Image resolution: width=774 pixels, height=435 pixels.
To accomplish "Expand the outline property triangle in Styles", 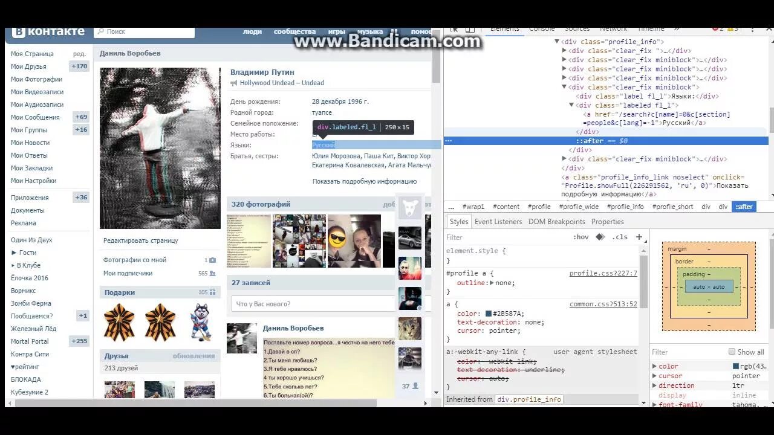I will pos(492,283).
